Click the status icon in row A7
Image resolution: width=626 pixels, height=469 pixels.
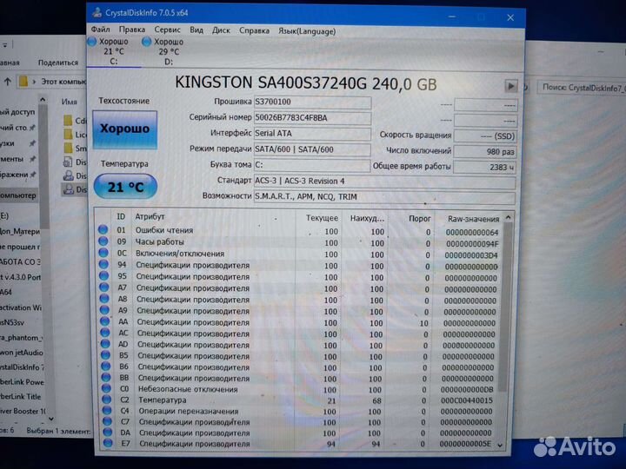pyautogui.click(x=104, y=287)
